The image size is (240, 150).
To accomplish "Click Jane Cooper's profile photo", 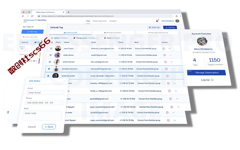I will [58, 48].
